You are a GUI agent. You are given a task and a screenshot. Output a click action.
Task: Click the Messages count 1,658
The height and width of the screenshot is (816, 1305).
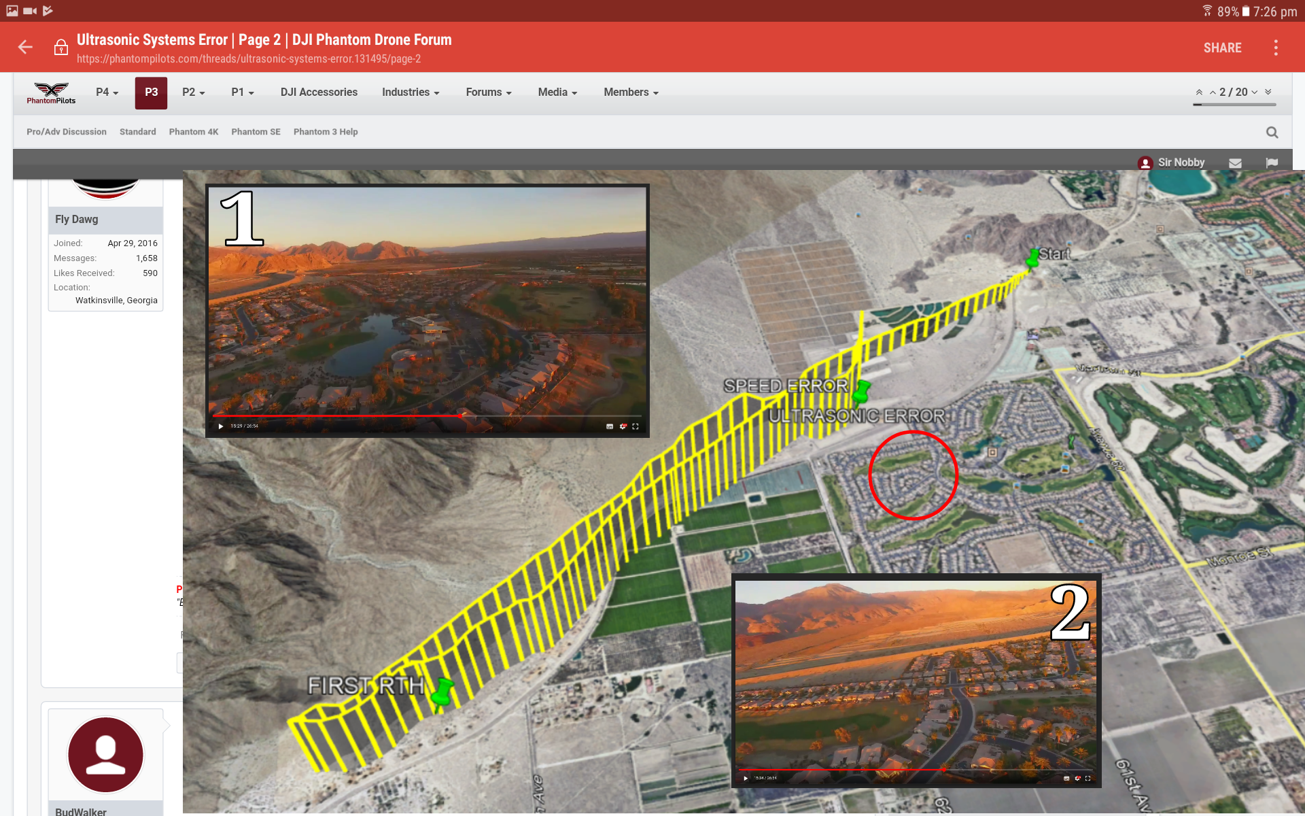pos(147,258)
